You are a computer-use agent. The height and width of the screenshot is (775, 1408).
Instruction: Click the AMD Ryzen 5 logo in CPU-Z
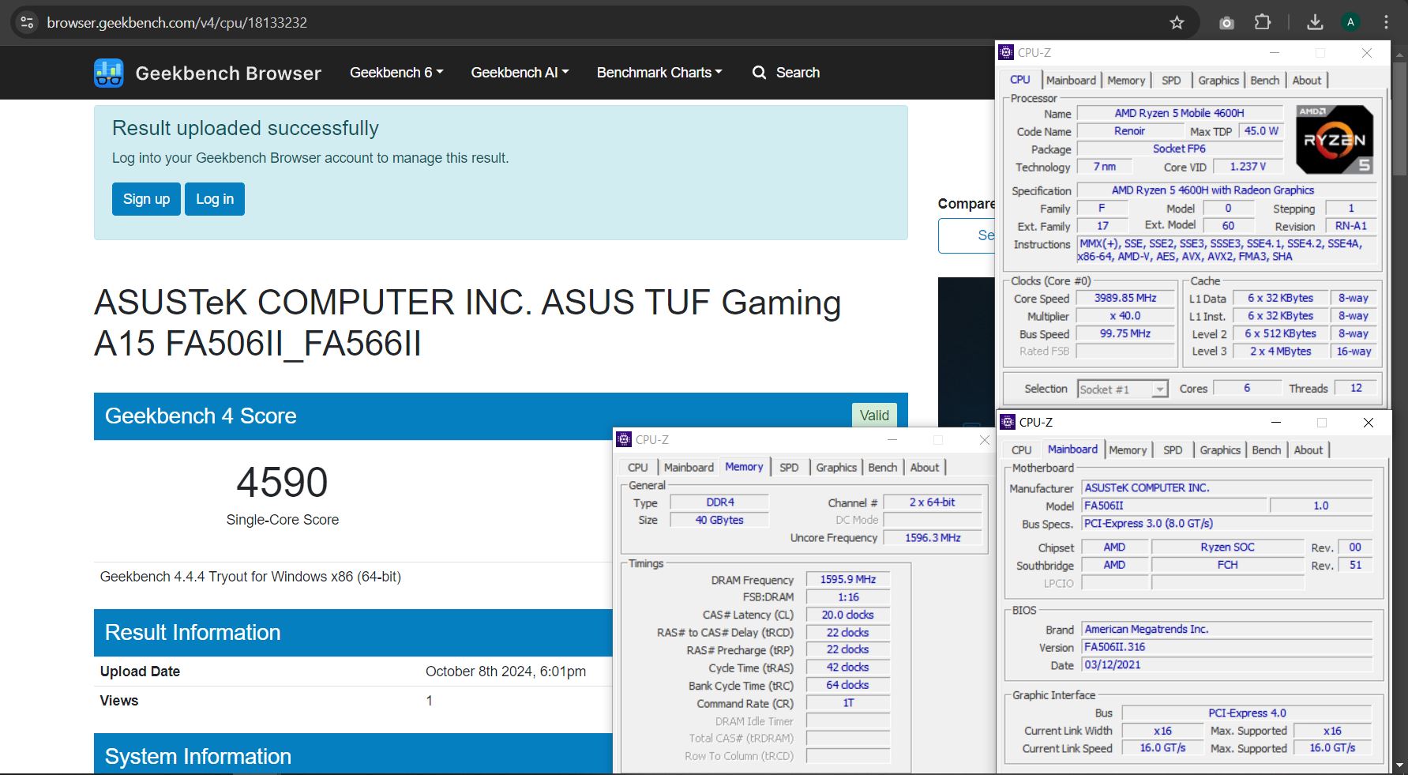(1335, 140)
